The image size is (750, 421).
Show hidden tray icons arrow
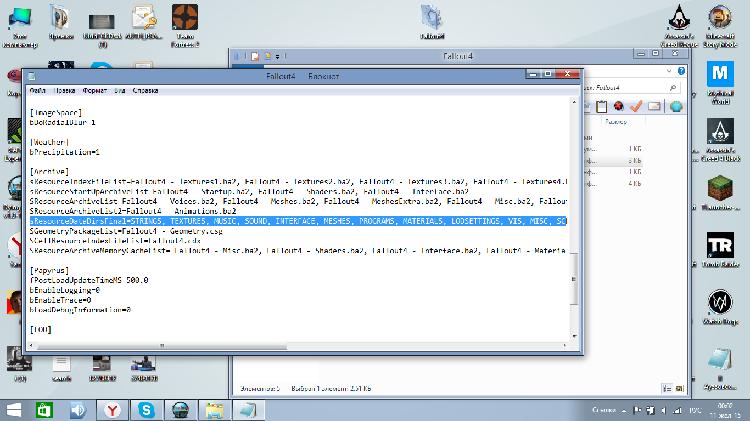click(625, 410)
